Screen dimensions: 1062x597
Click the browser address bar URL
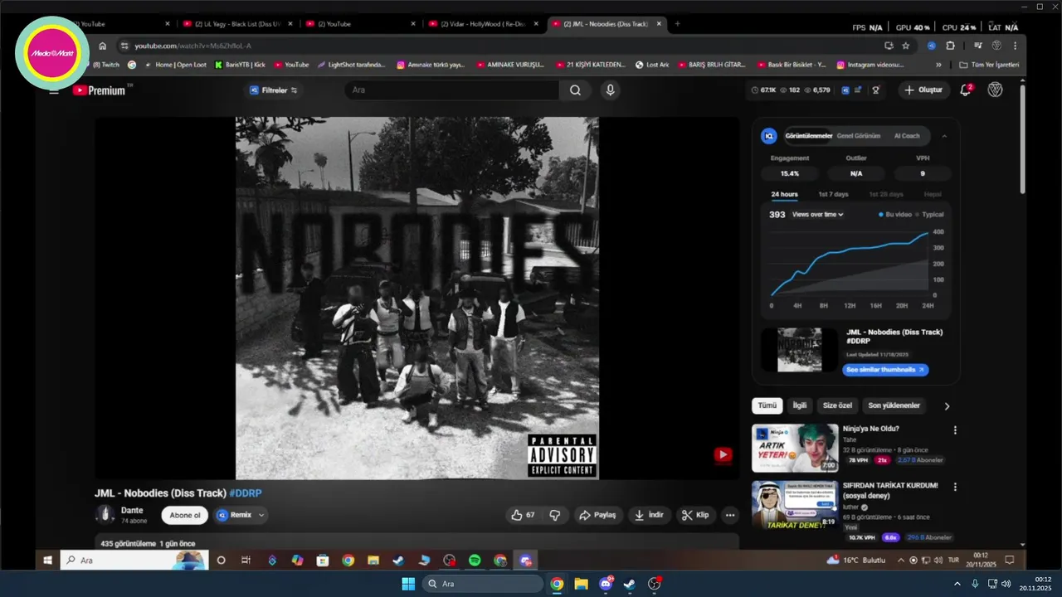coord(192,46)
